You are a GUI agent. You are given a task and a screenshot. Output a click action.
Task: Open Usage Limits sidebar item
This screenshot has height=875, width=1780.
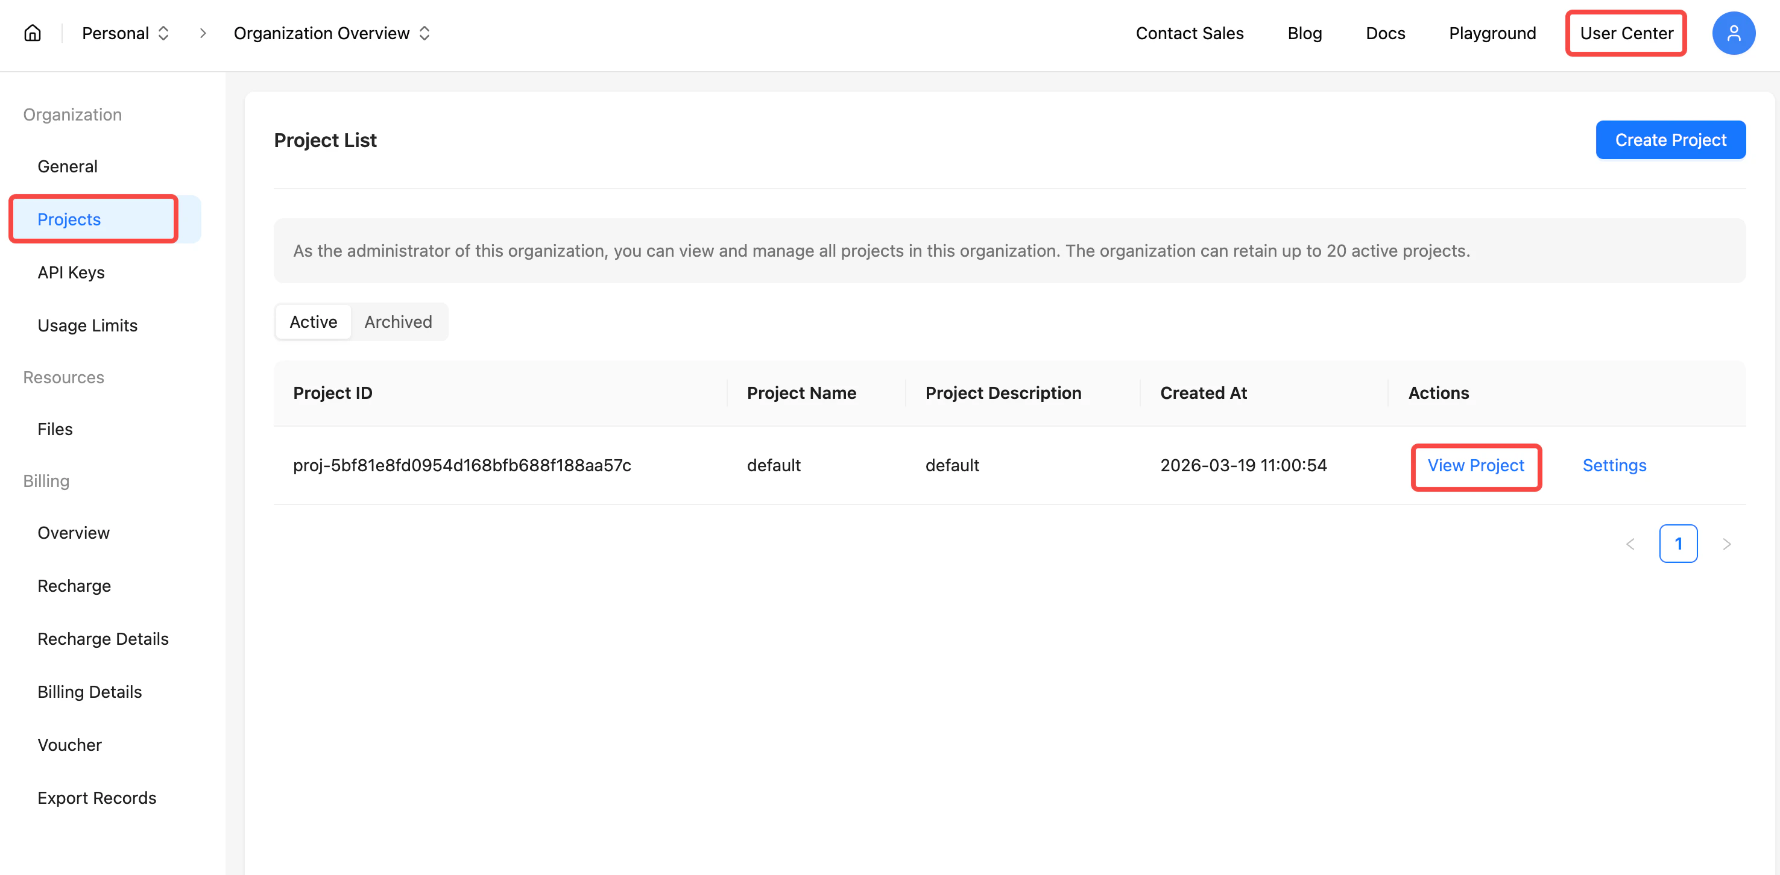click(88, 325)
